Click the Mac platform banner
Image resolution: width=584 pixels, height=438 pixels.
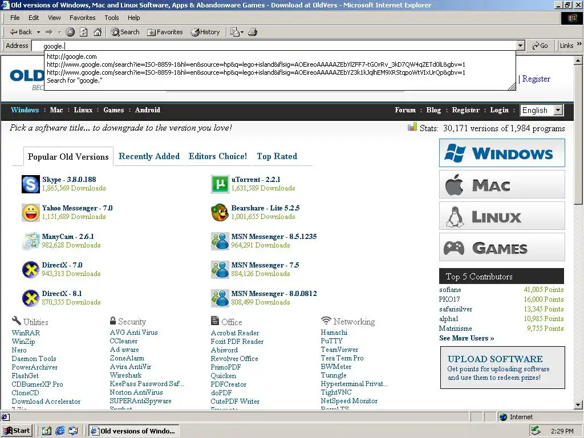click(502, 184)
